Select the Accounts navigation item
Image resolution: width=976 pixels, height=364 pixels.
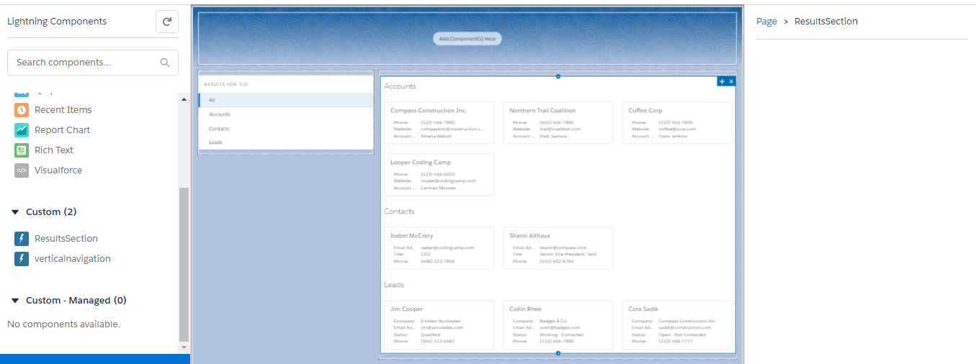pyautogui.click(x=286, y=114)
